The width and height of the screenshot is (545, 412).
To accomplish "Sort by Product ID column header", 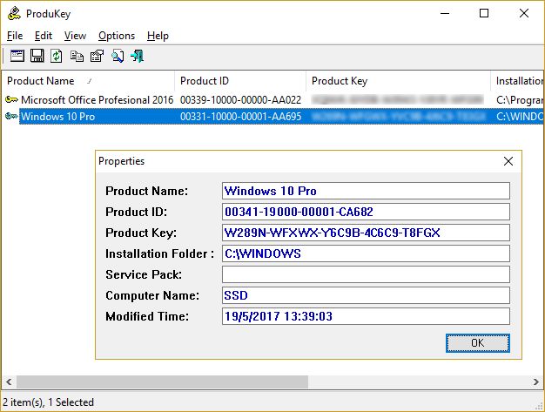I will point(240,81).
